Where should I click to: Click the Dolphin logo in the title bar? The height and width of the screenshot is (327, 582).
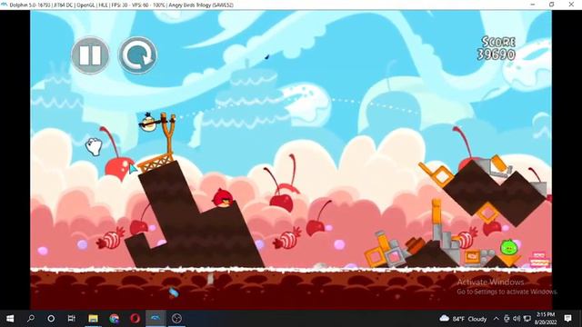[5, 5]
